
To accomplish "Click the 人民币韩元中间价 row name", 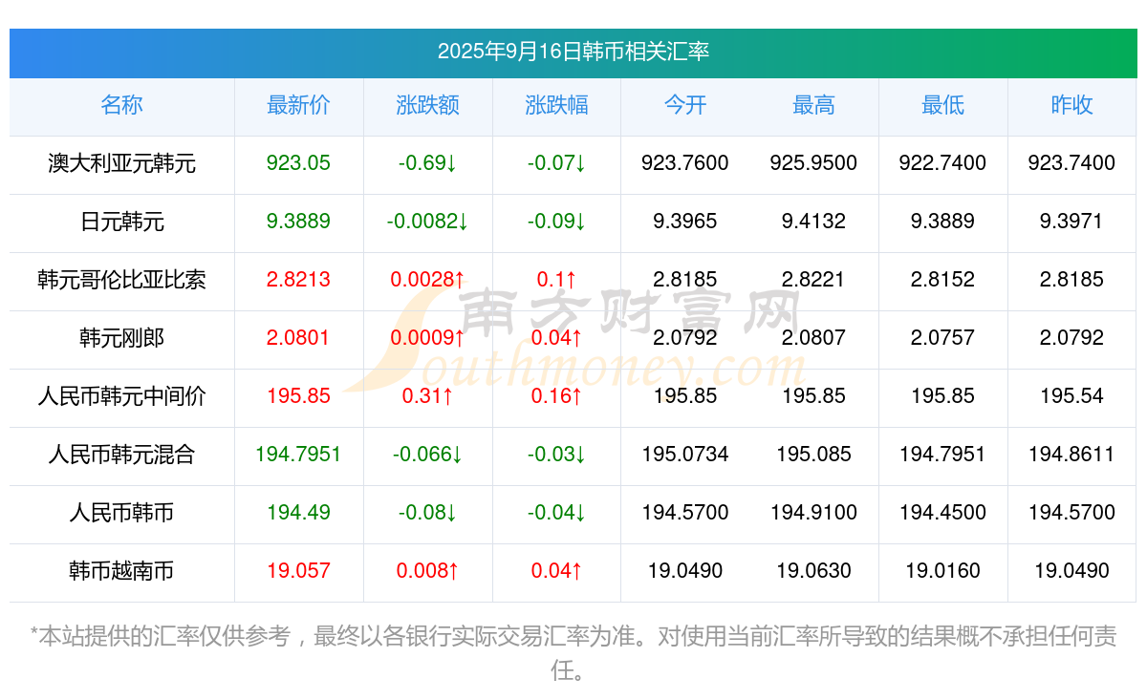I will (x=121, y=396).
